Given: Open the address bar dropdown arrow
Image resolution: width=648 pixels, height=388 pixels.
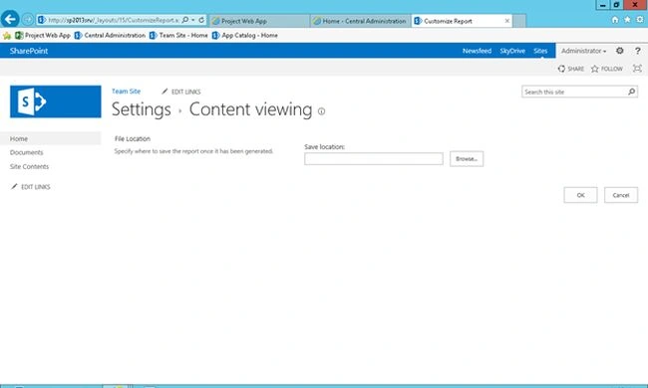Looking at the screenshot, I should pyautogui.click(x=193, y=20).
